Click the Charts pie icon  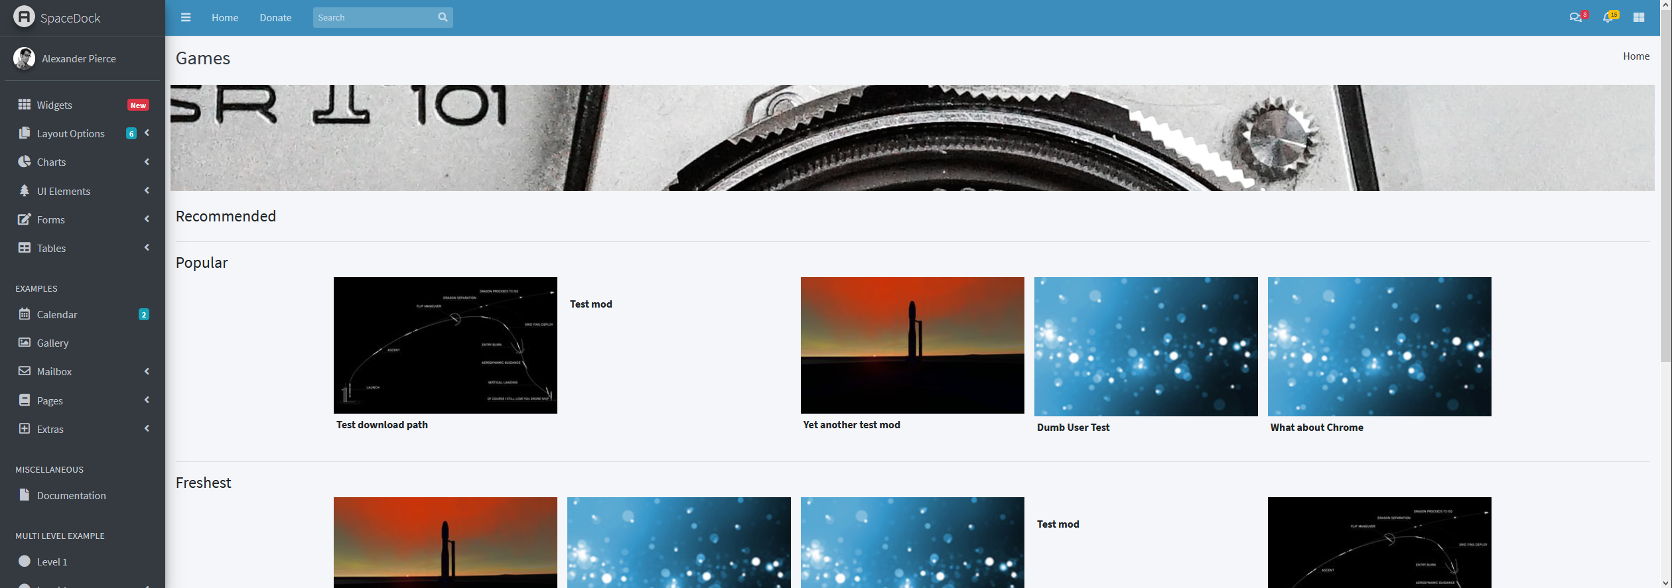click(25, 161)
